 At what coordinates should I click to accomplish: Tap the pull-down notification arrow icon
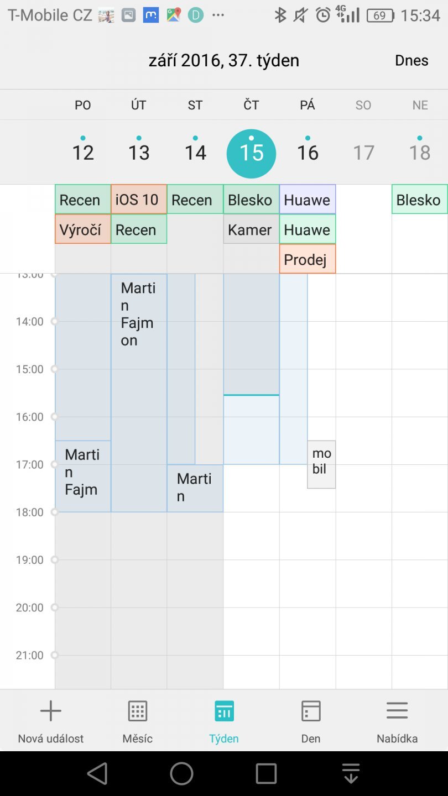coord(351,774)
